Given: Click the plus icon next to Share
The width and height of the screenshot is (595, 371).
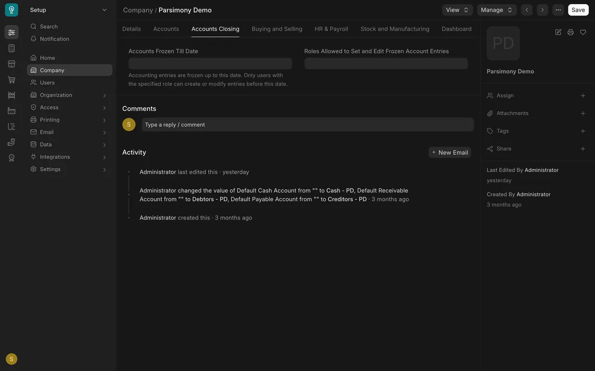Looking at the screenshot, I should 583,149.
